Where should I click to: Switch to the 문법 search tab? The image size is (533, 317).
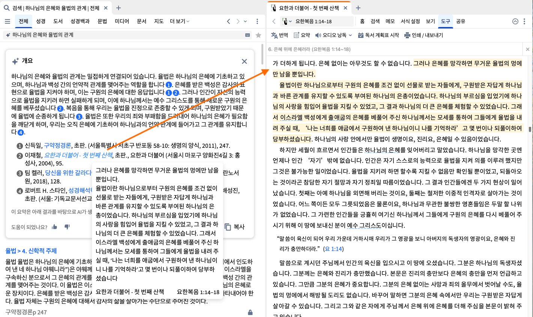102,21
